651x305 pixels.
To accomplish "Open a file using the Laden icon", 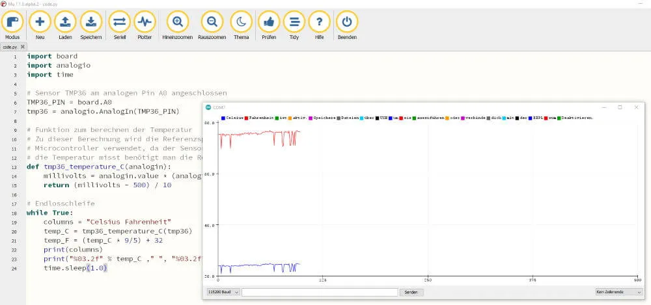I will click(65, 21).
